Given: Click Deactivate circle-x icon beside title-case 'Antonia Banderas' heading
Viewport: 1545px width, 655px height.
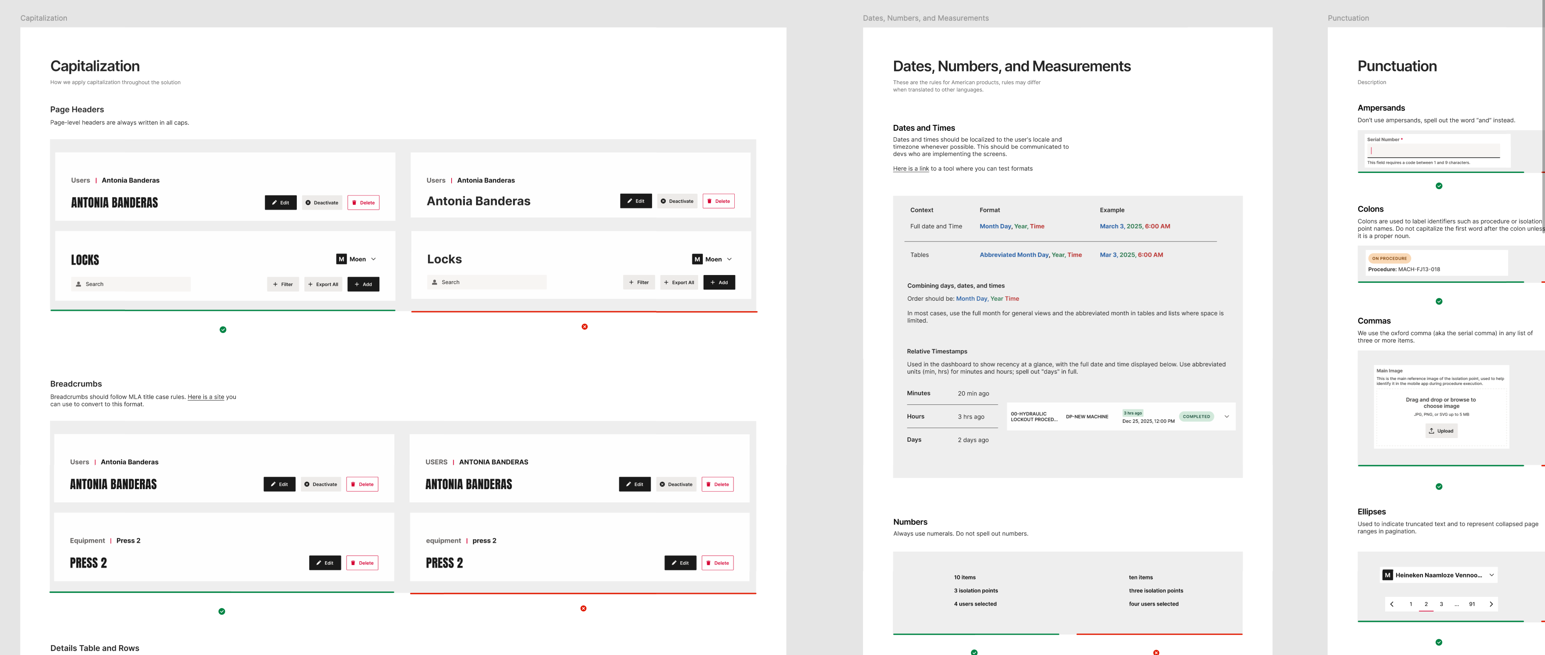Looking at the screenshot, I should (x=663, y=201).
